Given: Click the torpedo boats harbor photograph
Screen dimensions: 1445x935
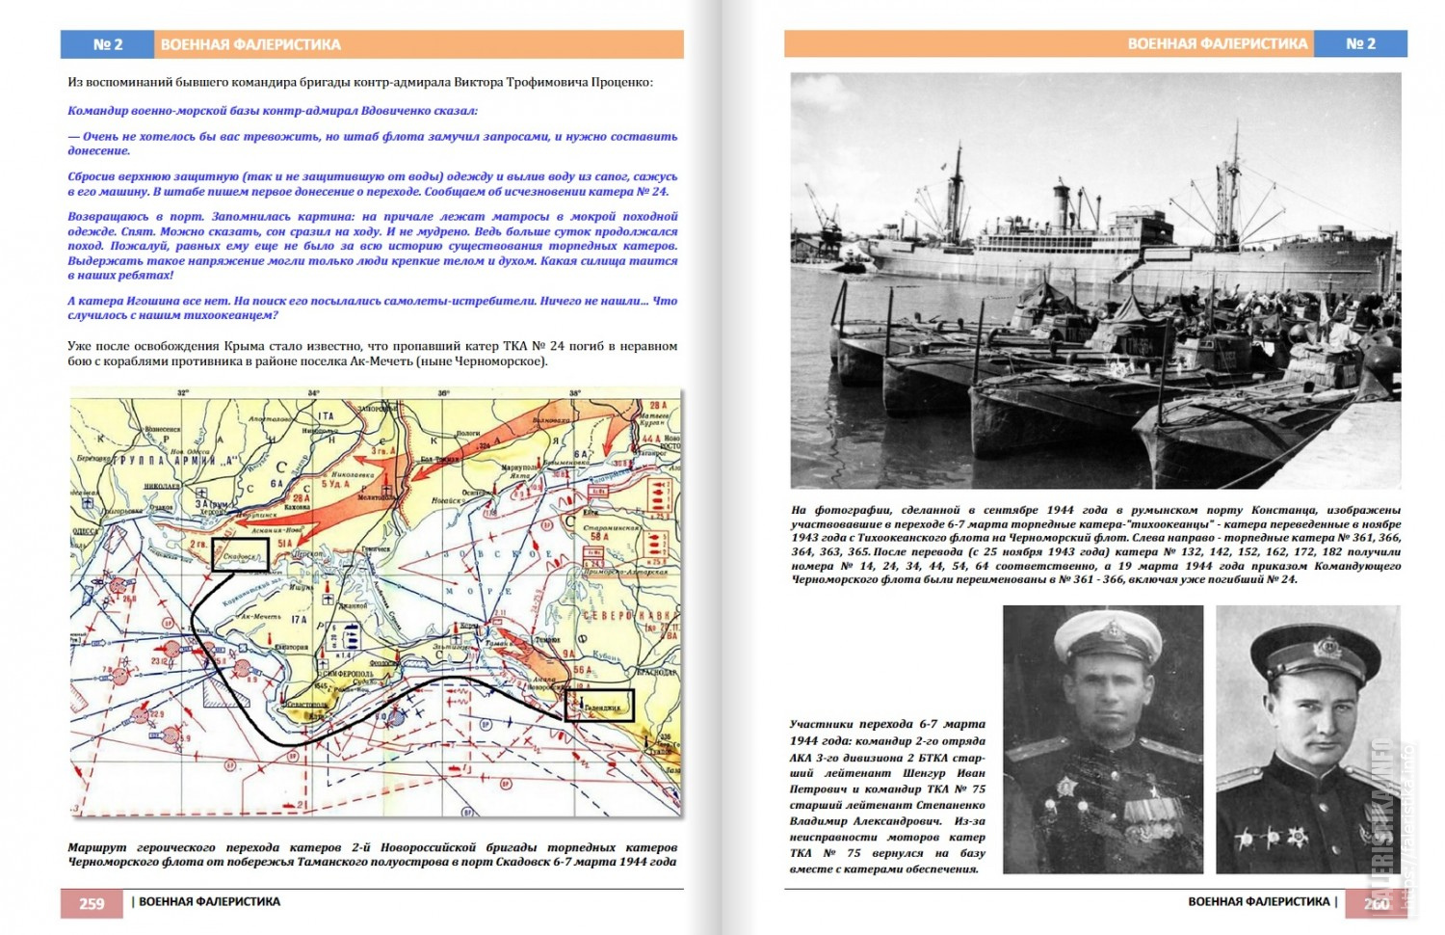Looking at the screenshot, I should [x=1095, y=280].
